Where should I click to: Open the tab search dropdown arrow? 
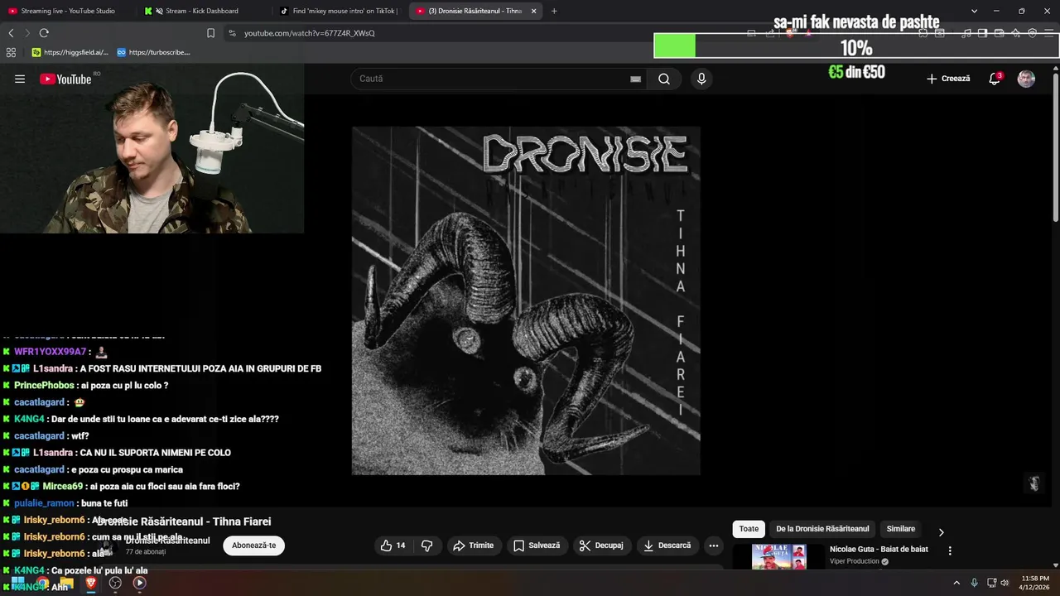(x=974, y=11)
